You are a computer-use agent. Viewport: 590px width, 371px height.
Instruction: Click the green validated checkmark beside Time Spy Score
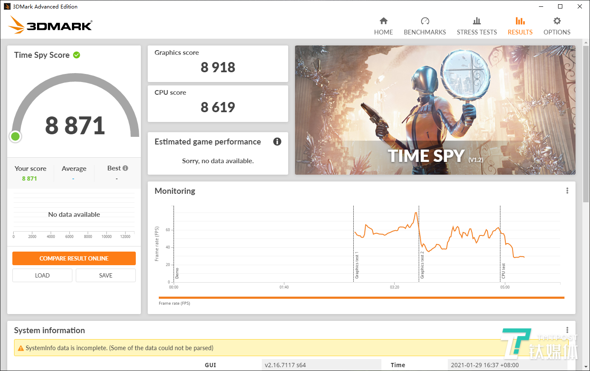coord(77,55)
